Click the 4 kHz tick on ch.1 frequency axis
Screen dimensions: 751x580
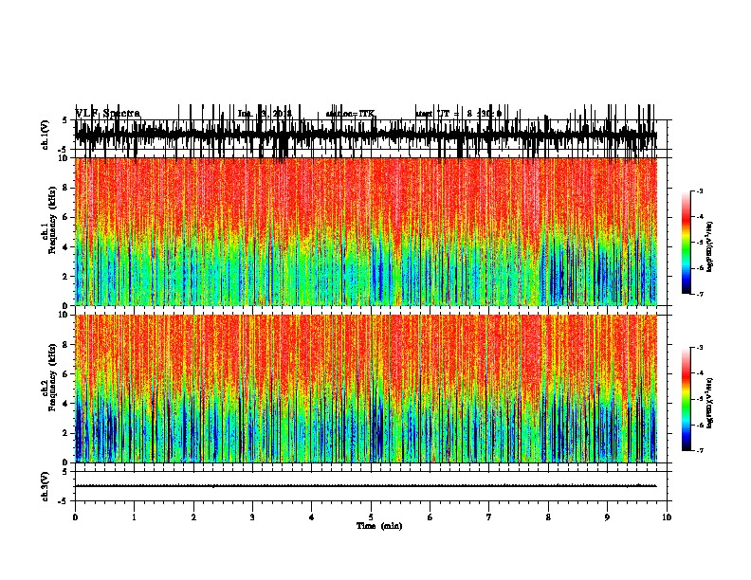point(66,247)
